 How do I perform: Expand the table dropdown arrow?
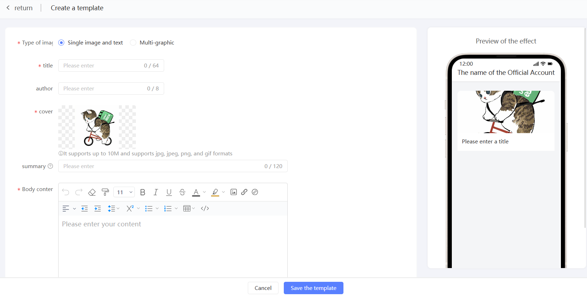pyautogui.click(x=193, y=208)
